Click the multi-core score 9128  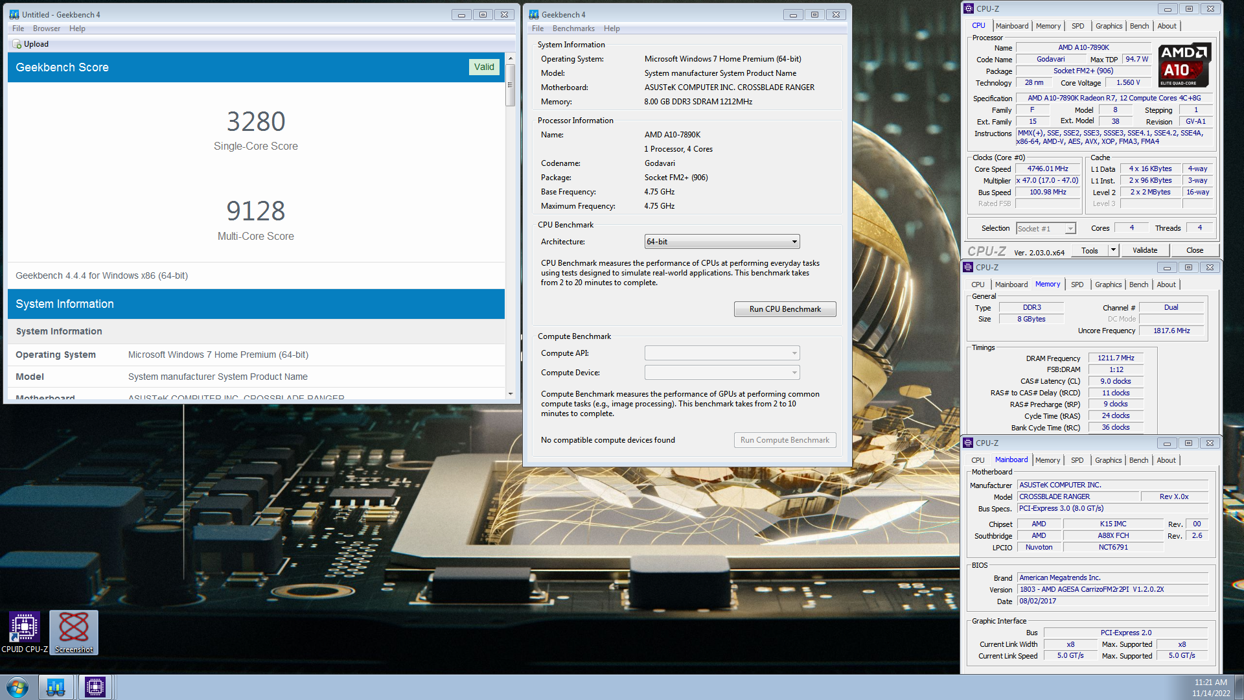tap(256, 211)
